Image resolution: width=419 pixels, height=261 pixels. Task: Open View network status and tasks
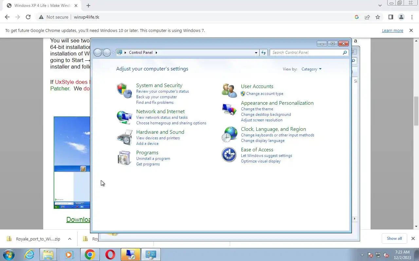tap(162, 117)
